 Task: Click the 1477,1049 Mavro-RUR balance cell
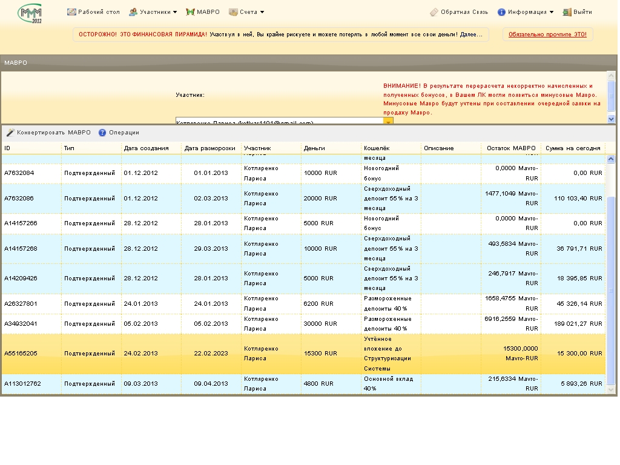coord(511,199)
